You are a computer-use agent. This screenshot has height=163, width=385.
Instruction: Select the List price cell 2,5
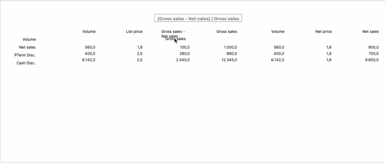tap(140, 54)
